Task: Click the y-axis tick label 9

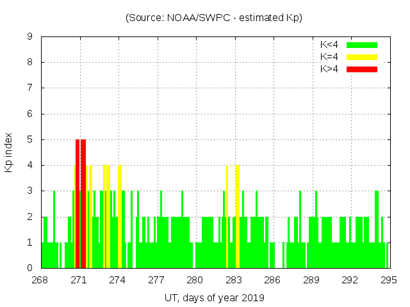Action: [x=29, y=37]
